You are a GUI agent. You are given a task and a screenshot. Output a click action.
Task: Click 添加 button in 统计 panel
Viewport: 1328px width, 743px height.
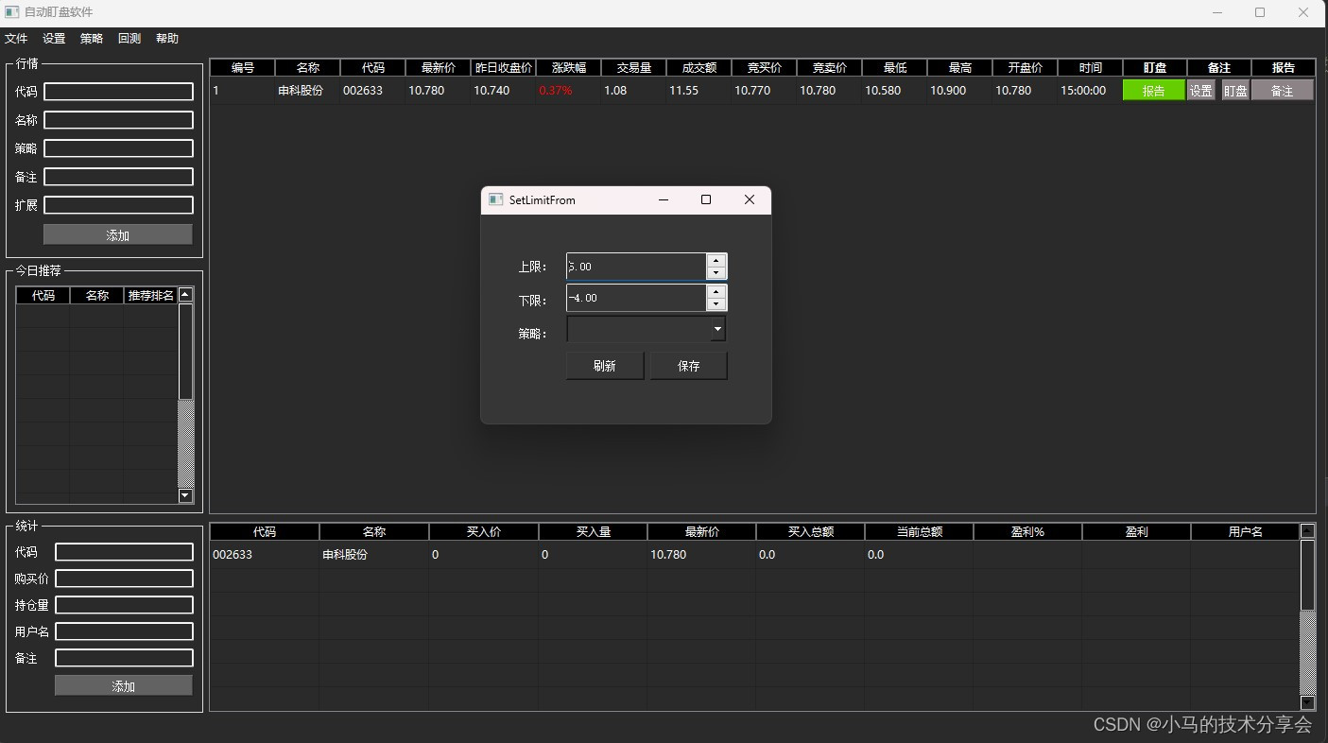click(124, 685)
